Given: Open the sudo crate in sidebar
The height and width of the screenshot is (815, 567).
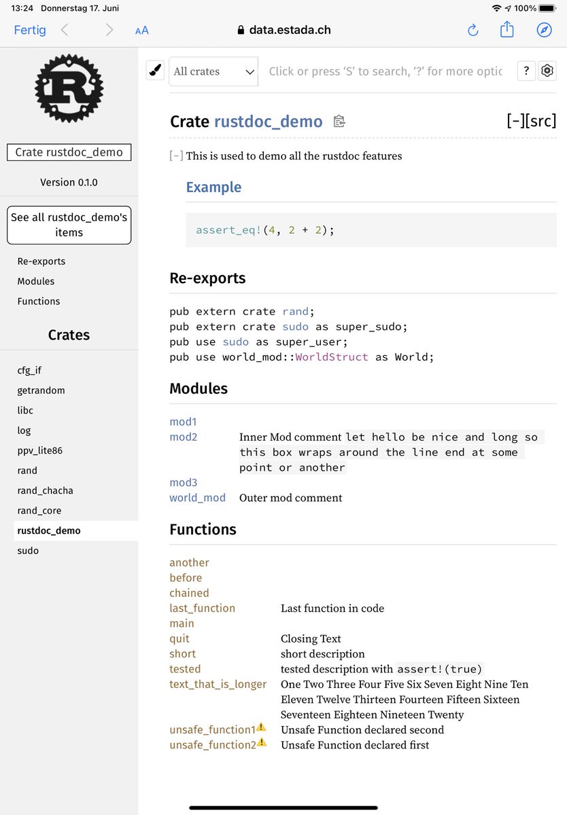Looking at the screenshot, I should [28, 551].
